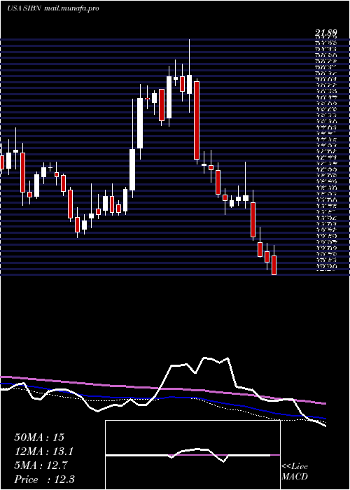Screen dimensions: 350x490
Task: Click the tallest red candlestick near the peak
Action: pyautogui.click(x=197, y=120)
